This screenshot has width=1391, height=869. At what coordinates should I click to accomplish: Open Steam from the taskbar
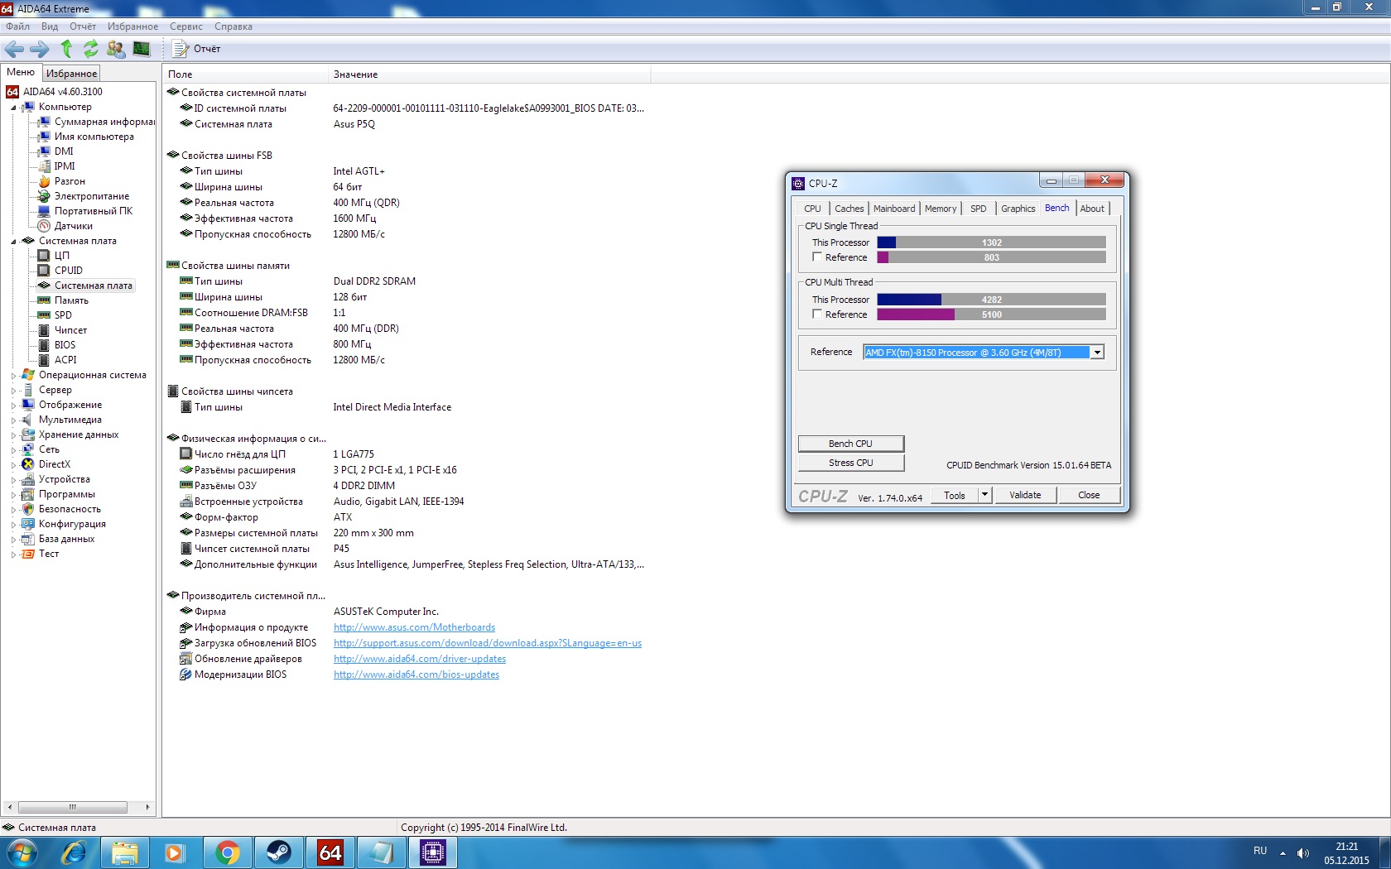click(278, 852)
